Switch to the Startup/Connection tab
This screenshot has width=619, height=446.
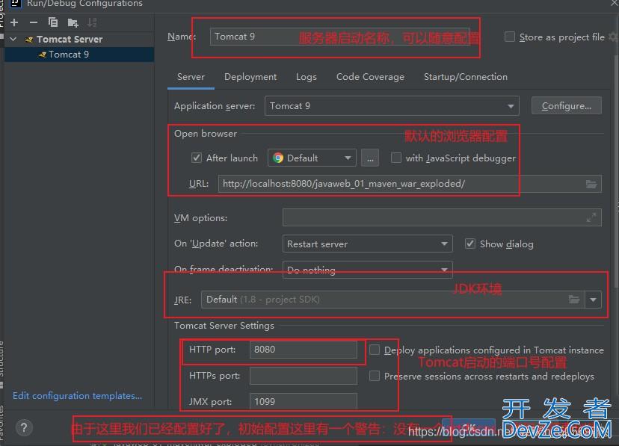click(466, 77)
